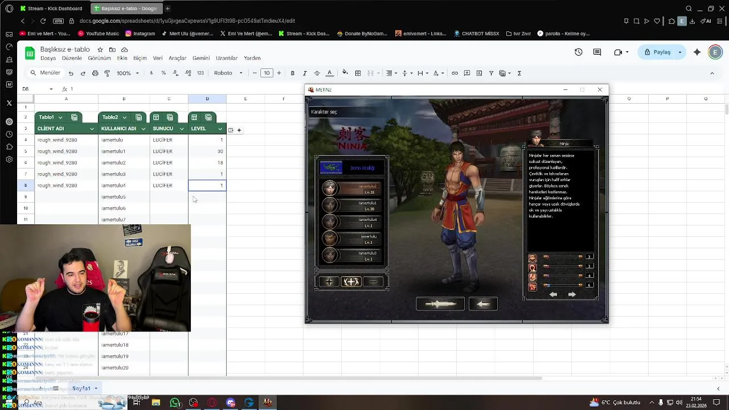Click the move to folder icon
The height and width of the screenshot is (410, 729).
(x=112, y=50)
